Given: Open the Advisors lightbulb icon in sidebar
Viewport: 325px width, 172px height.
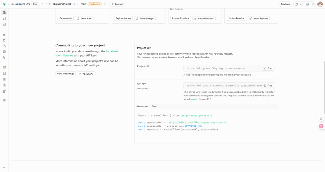Looking at the screenshot, I should pyautogui.click(x=4, y=68).
